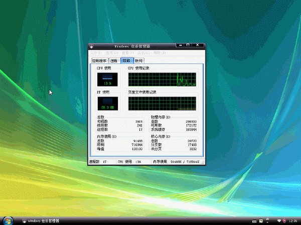Screen dimensions: 301x225
Task: Open the 文件 (File) menu
Action: click(x=96, y=52)
